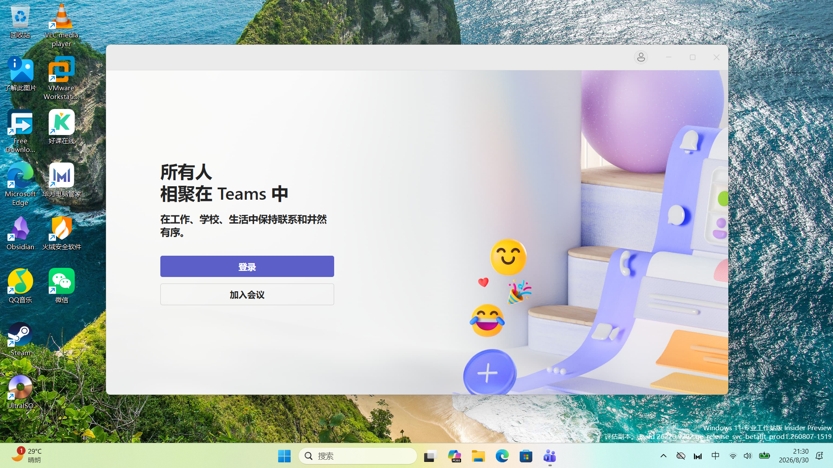Click the cloud sync-off tray icon
The image size is (833, 468).
(x=680, y=456)
